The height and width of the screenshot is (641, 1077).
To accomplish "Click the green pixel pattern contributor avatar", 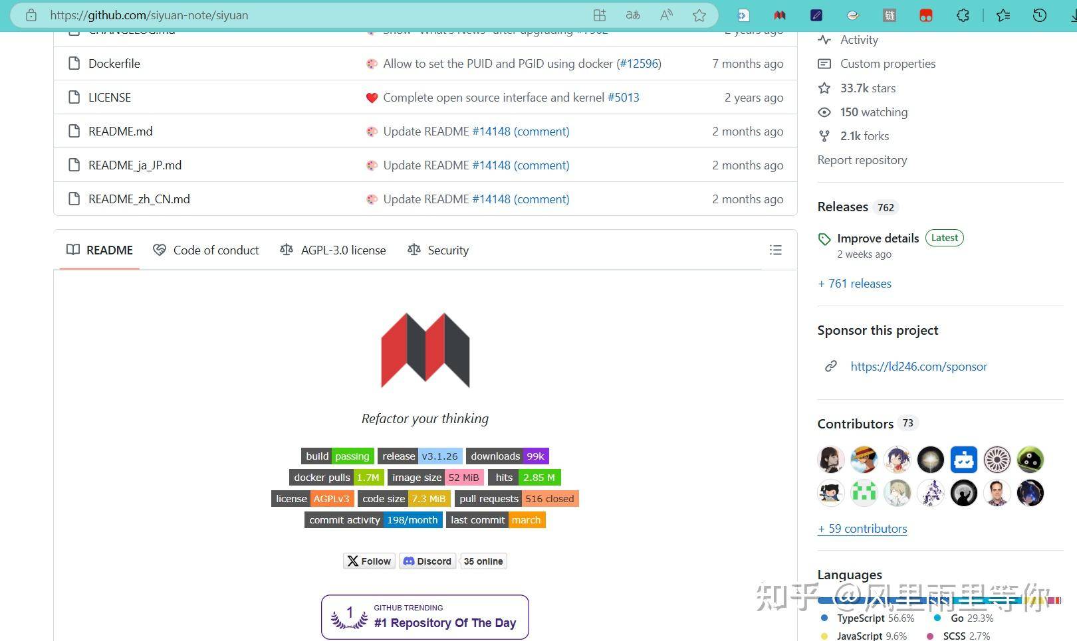I will [x=864, y=492].
